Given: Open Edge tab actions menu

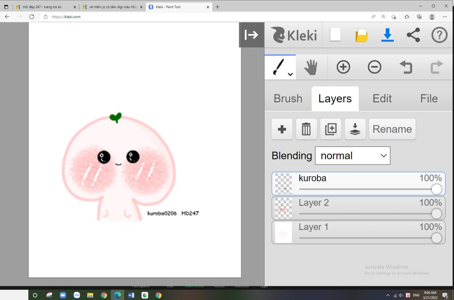Looking at the screenshot, I should coord(6,7).
